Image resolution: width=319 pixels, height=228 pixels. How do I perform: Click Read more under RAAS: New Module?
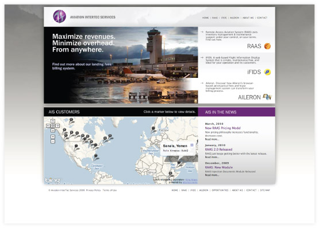point(212,175)
